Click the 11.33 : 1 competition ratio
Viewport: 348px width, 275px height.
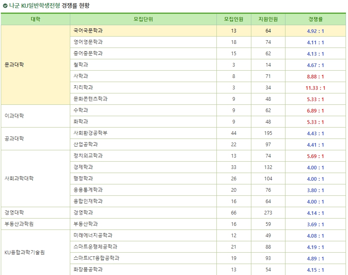(316, 88)
